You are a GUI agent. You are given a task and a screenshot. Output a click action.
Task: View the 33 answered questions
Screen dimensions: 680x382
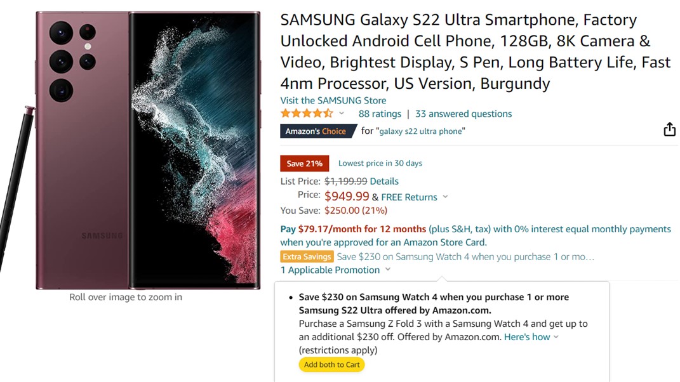(x=463, y=114)
